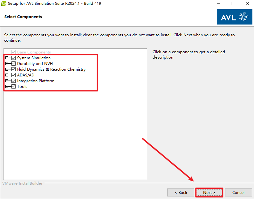The width and height of the screenshot is (254, 199).
Task: Expand the Integration Platform tree node
Action: click(x=7, y=81)
